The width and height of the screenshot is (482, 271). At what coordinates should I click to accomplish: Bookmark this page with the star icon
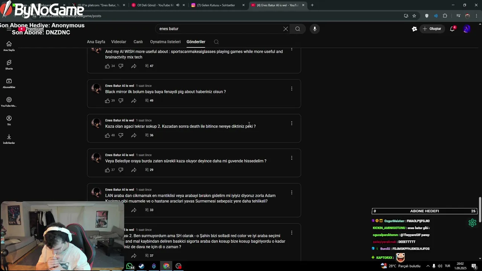pos(414,16)
